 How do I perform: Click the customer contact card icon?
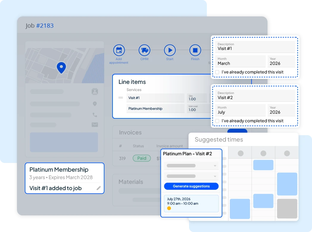pos(95,92)
